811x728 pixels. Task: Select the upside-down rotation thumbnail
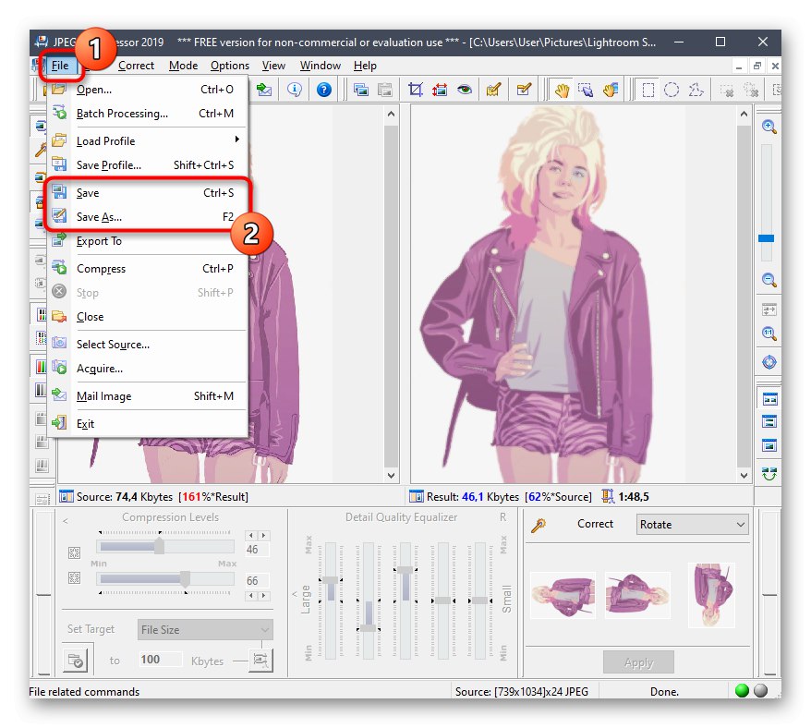coord(709,596)
